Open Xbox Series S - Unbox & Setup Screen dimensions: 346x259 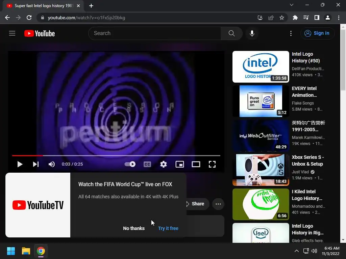[308, 161]
